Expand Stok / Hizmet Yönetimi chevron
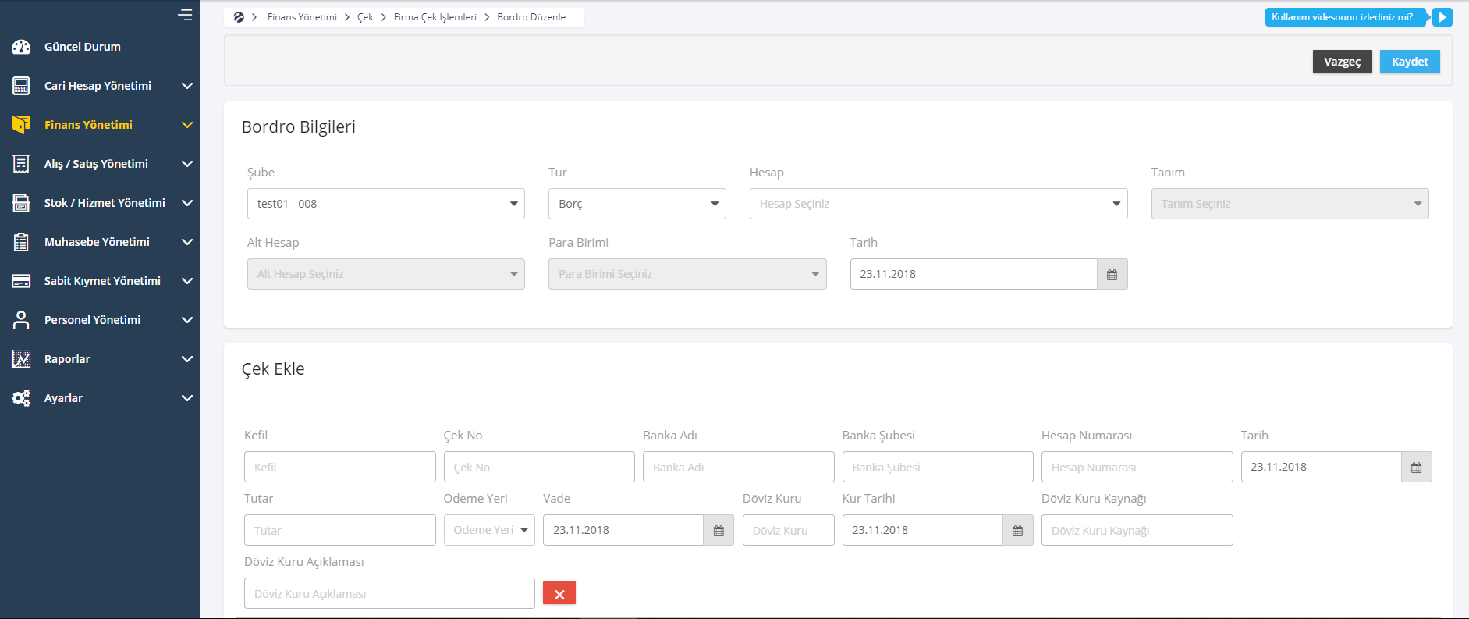The image size is (1469, 619). click(187, 203)
